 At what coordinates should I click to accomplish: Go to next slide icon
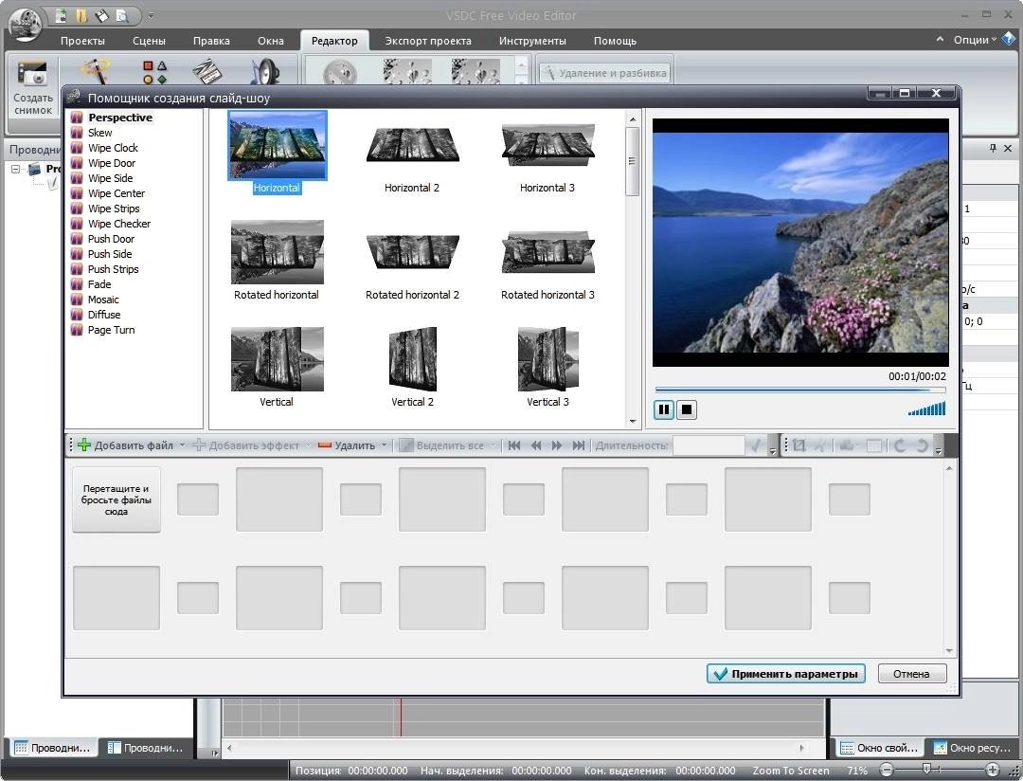[557, 445]
